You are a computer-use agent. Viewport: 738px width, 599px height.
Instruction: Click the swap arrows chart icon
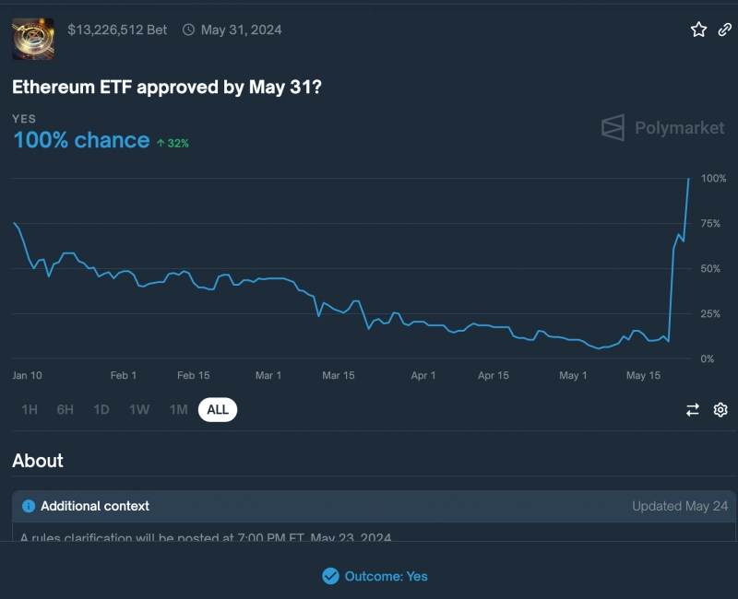pyautogui.click(x=693, y=410)
